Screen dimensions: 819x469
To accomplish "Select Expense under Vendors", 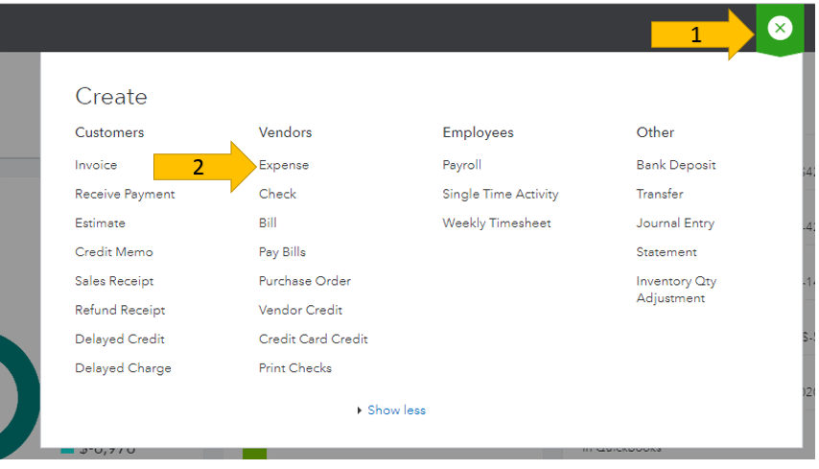I will coord(284,165).
